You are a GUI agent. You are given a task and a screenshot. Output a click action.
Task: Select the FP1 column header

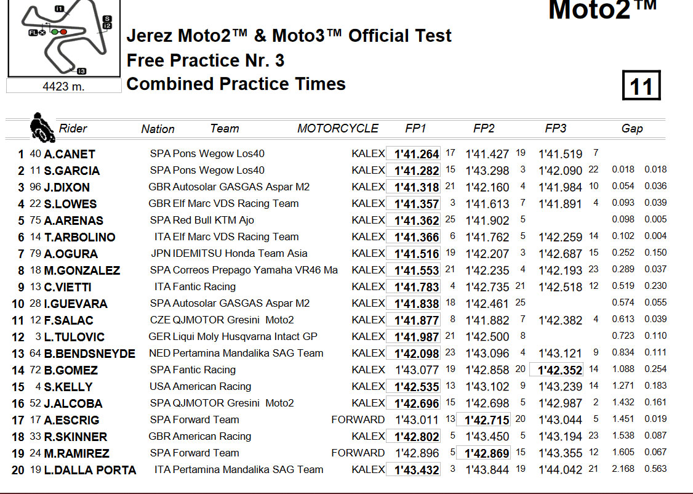(415, 128)
